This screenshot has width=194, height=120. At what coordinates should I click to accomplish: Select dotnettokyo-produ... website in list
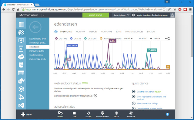(38, 43)
